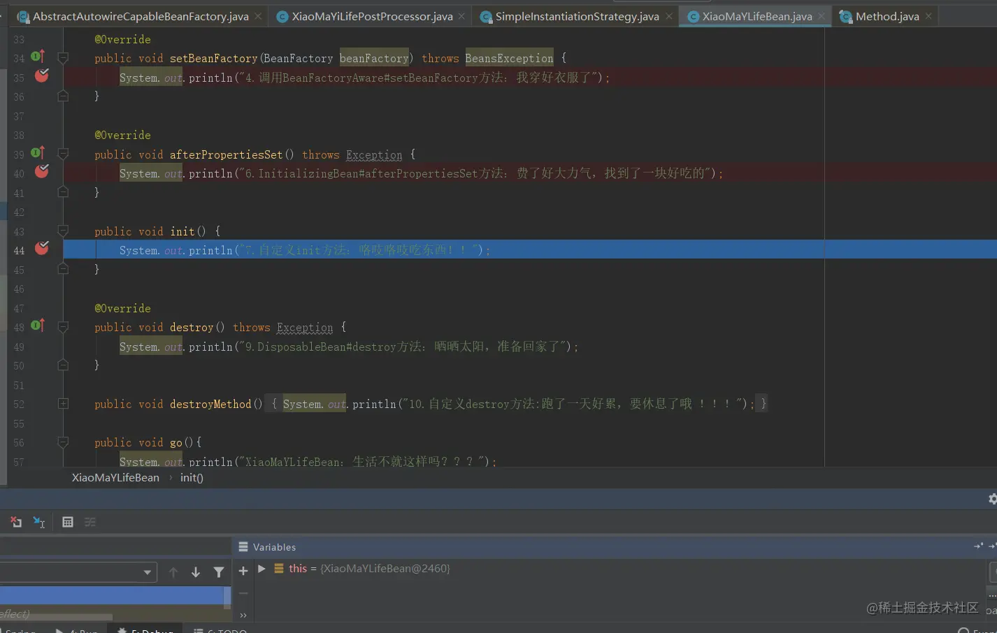The height and width of the screenshot is (633, 997).
Task: Click the override gutter icon on line 48
Action: pyautogui.click(x=38, y=326)
